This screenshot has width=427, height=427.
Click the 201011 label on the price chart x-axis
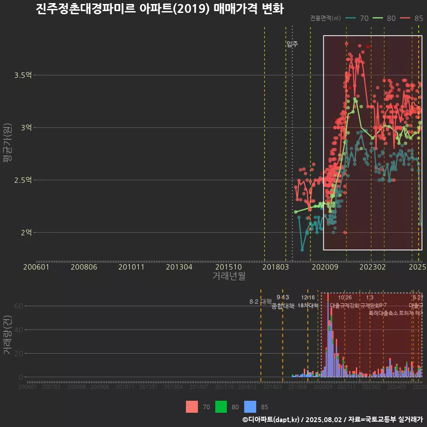pos(131,267)
